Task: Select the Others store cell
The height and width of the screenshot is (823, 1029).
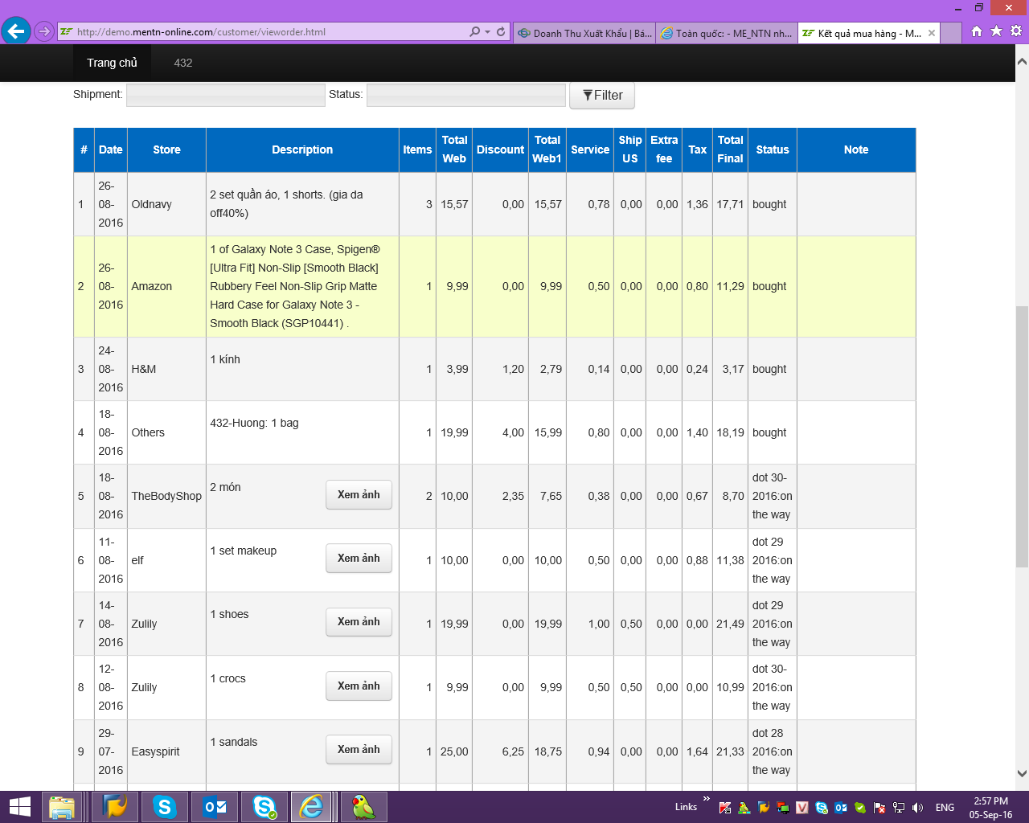Action: pyautogui.click(x=166, y=432)
